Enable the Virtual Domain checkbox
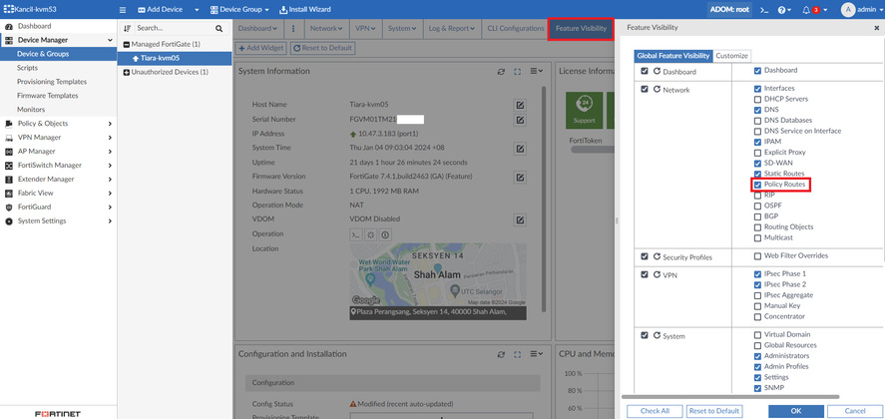 [x=757, y=334]
